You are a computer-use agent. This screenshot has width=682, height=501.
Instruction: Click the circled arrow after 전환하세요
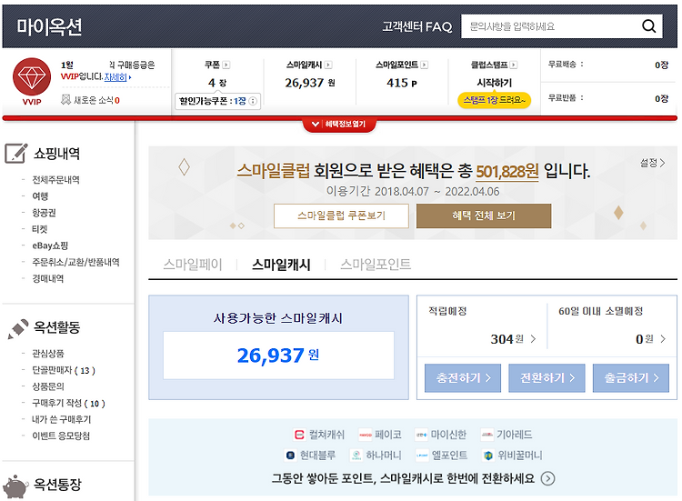(x=547, y=478)
